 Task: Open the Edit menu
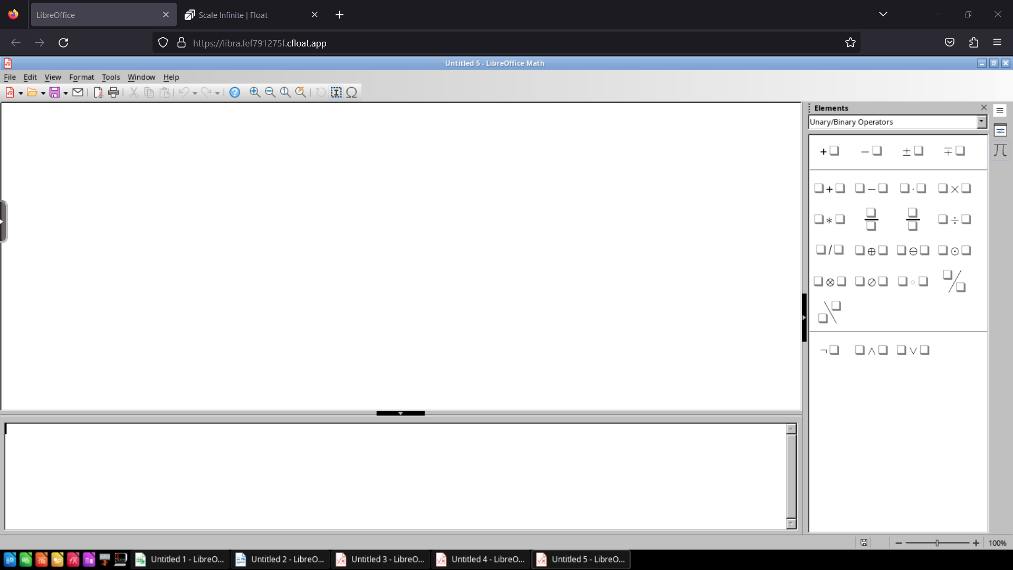pos(30,77)
